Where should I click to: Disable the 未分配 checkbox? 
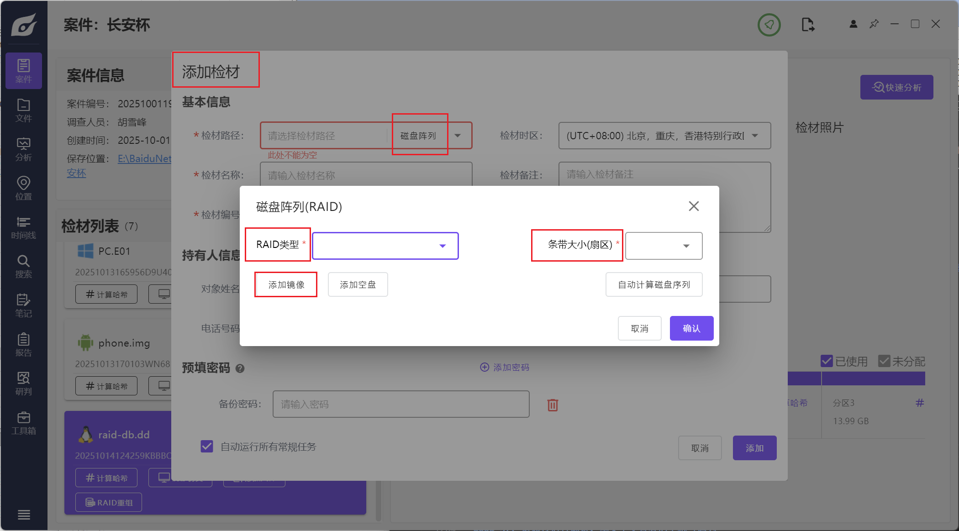pyautogui.click(x=884, y=361)
